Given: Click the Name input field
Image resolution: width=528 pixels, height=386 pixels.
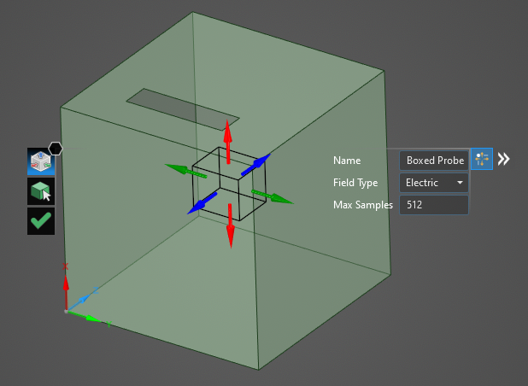Looking at the screenshot, I should [434, 161].
